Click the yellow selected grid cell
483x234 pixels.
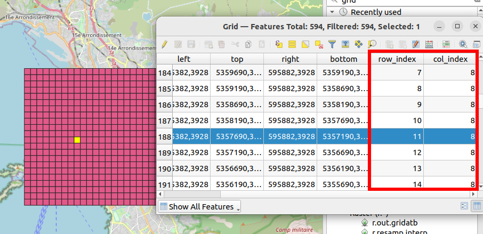(x=77, y=140)
